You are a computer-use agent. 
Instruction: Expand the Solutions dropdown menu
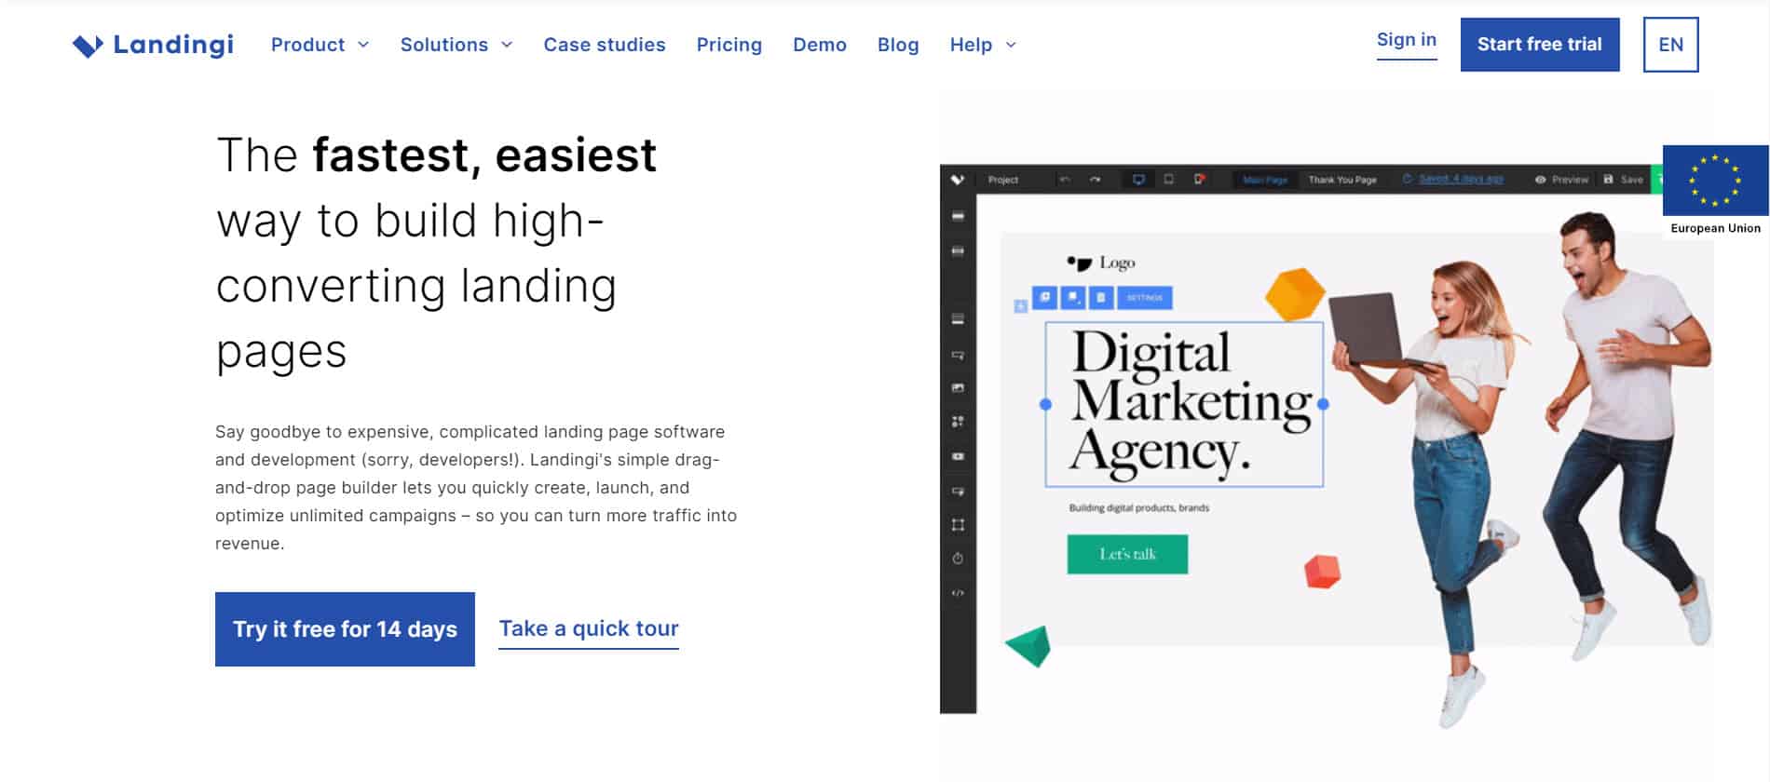pyautogui.click(x=456, y=45)
